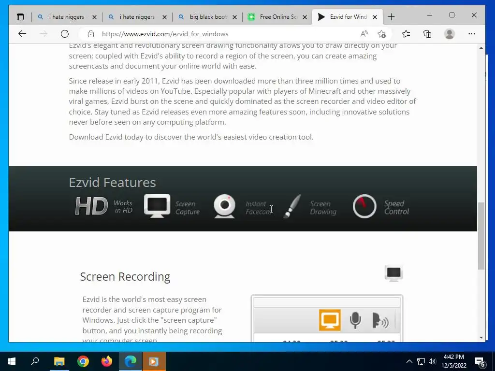This screenshot has width=495, height=371.
Task: Go back to the previous page
Action: click(22, 34)
